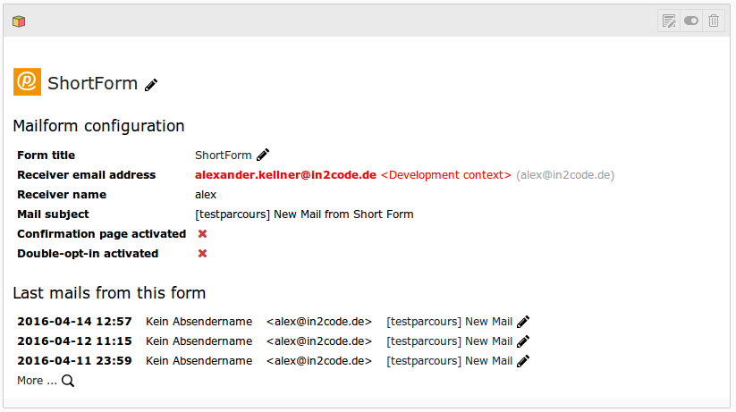Screen dimensions: 736x412
Task: Edit the mail from 2016-04-11 23:59
Action: point(523,361)
